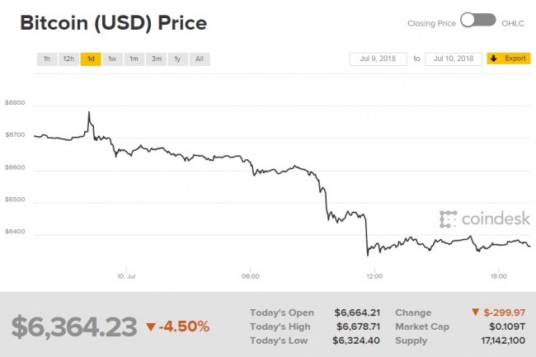Click the Export button text
536x357 pixels.
(515, 59)
